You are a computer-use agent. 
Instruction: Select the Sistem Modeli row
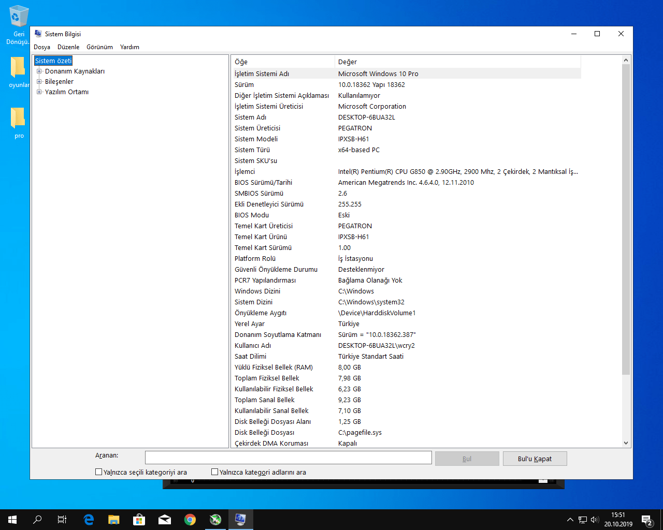(x=406, y=139)
